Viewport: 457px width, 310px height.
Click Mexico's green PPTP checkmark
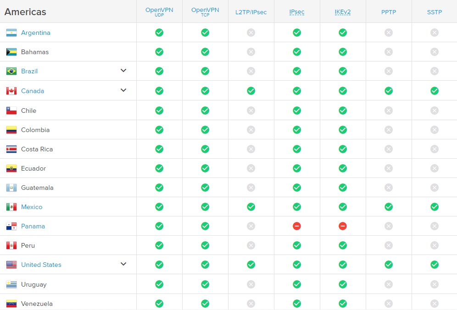[x=389, y=207]
